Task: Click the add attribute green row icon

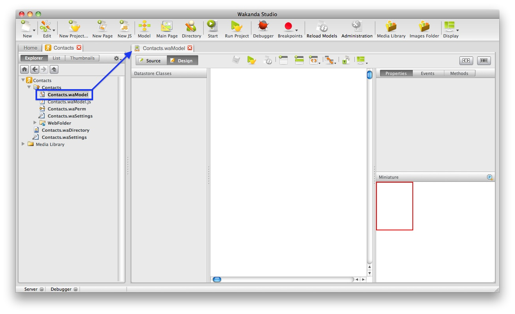Action: [299, 60]
